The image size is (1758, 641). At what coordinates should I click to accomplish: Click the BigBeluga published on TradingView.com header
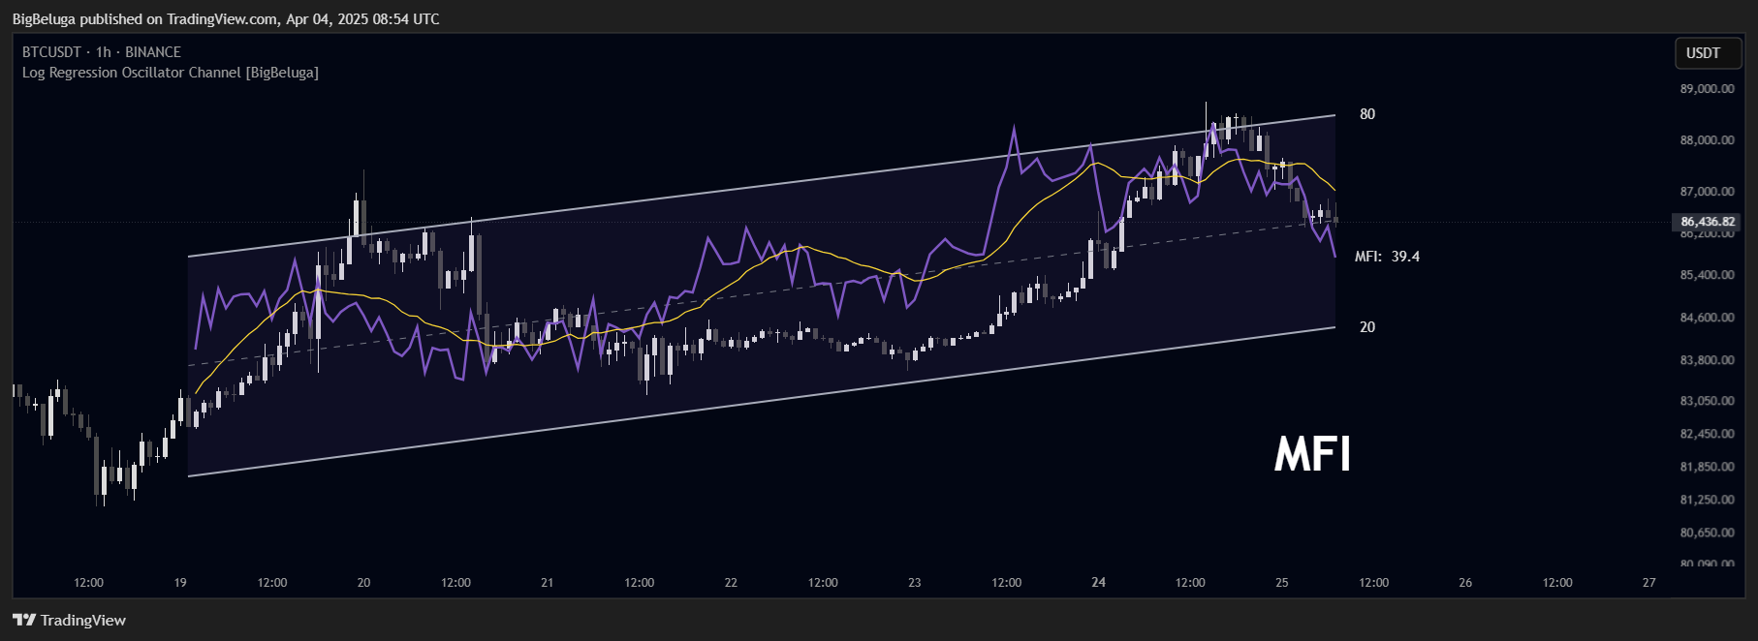[x=226, y=19]
